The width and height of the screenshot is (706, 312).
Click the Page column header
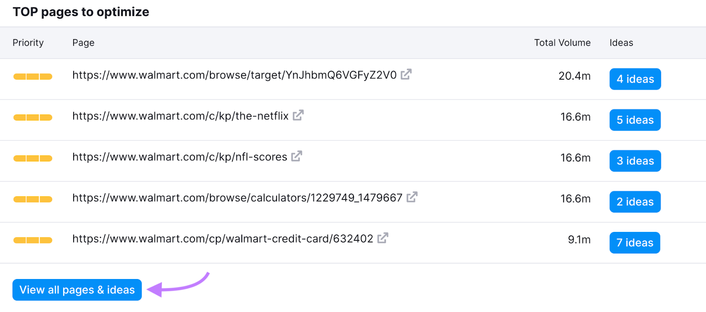click(83, 43)
